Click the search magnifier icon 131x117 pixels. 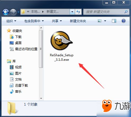point(126,12)
